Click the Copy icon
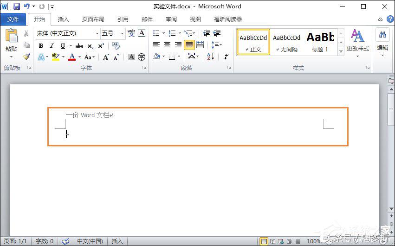 tap(26, 45)
